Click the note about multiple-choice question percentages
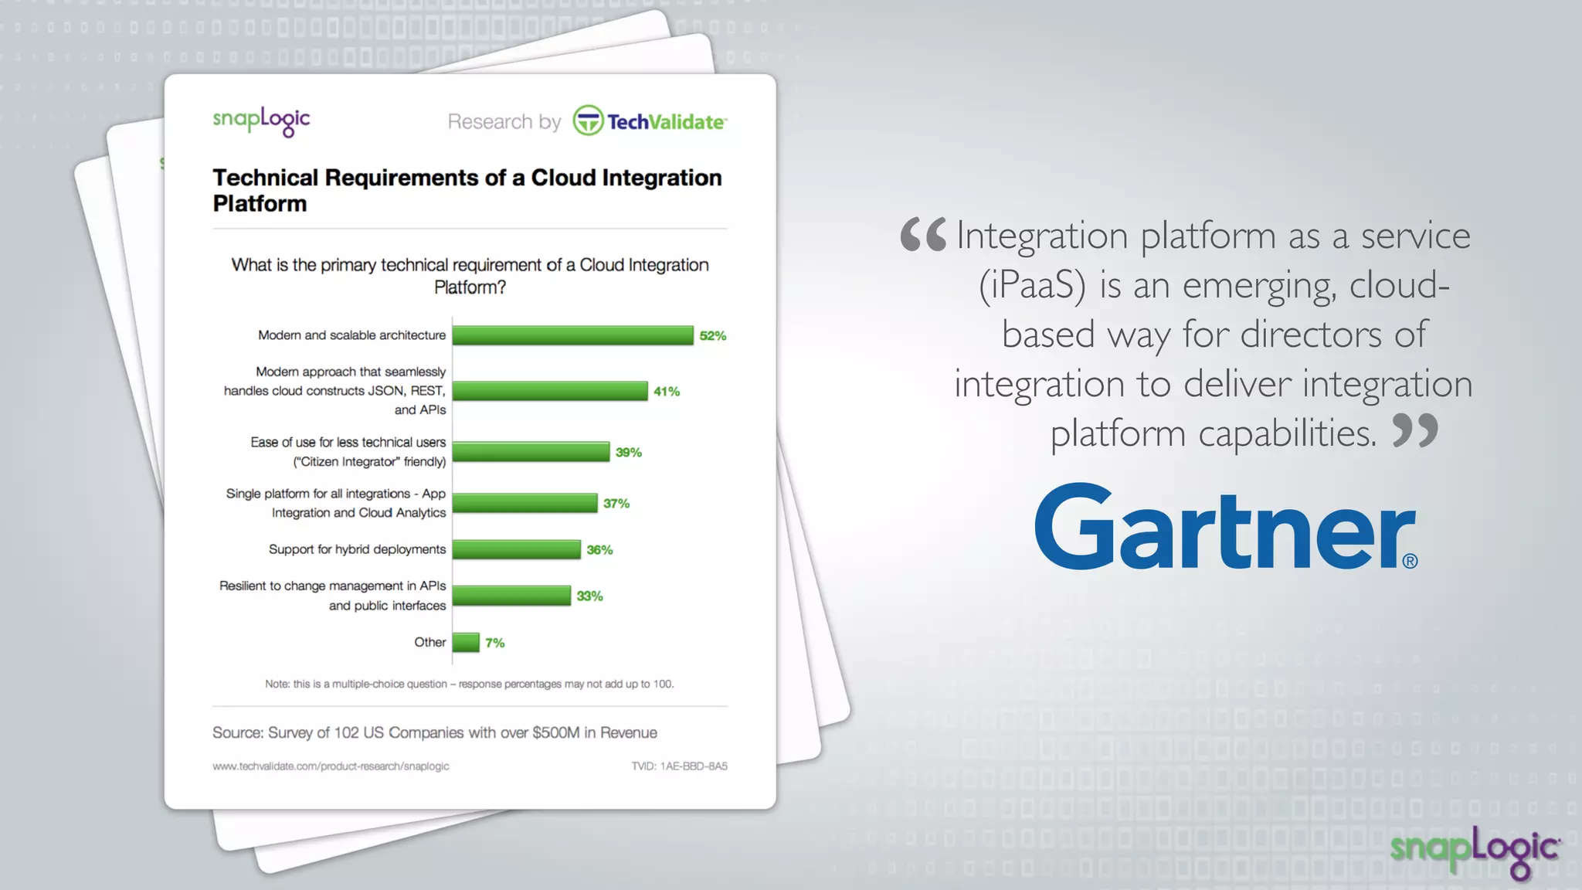Image resolution: width=1582 pixels, height=890 pixels. (x=470, y=684)
